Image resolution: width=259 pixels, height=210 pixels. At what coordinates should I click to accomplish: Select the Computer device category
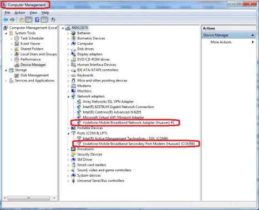coord(85,44)
